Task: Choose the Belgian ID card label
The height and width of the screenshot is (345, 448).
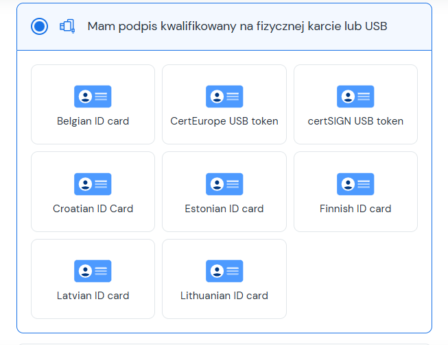Action: pos(93,121)
